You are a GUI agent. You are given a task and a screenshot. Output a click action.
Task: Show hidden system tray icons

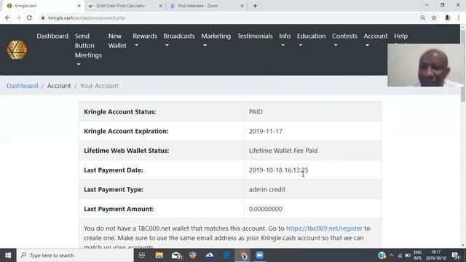(x=391, y=255)
